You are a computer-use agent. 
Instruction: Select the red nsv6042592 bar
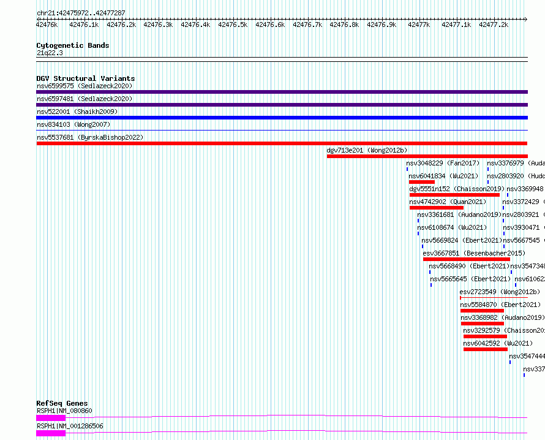coord(486,349)
